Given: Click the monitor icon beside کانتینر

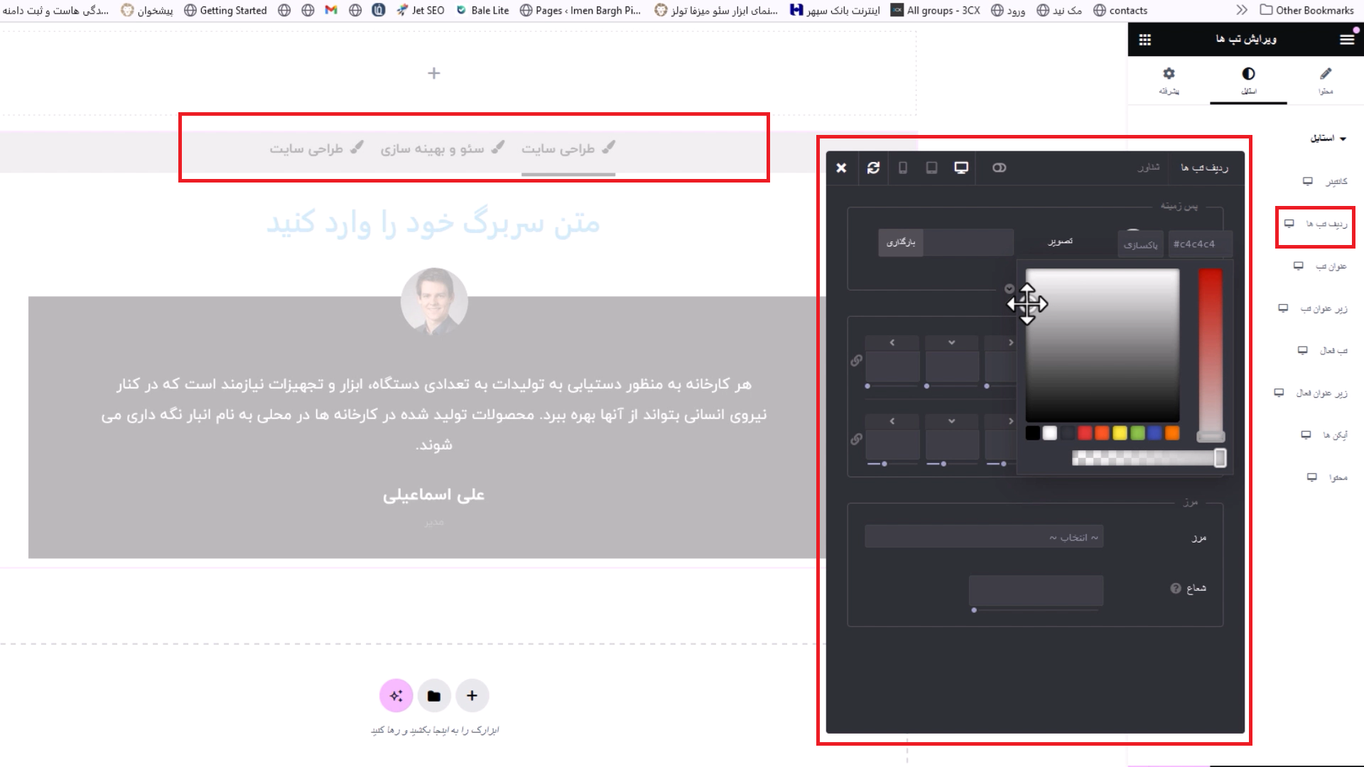Looking at the screenshot, I should tap(1308, 181).
